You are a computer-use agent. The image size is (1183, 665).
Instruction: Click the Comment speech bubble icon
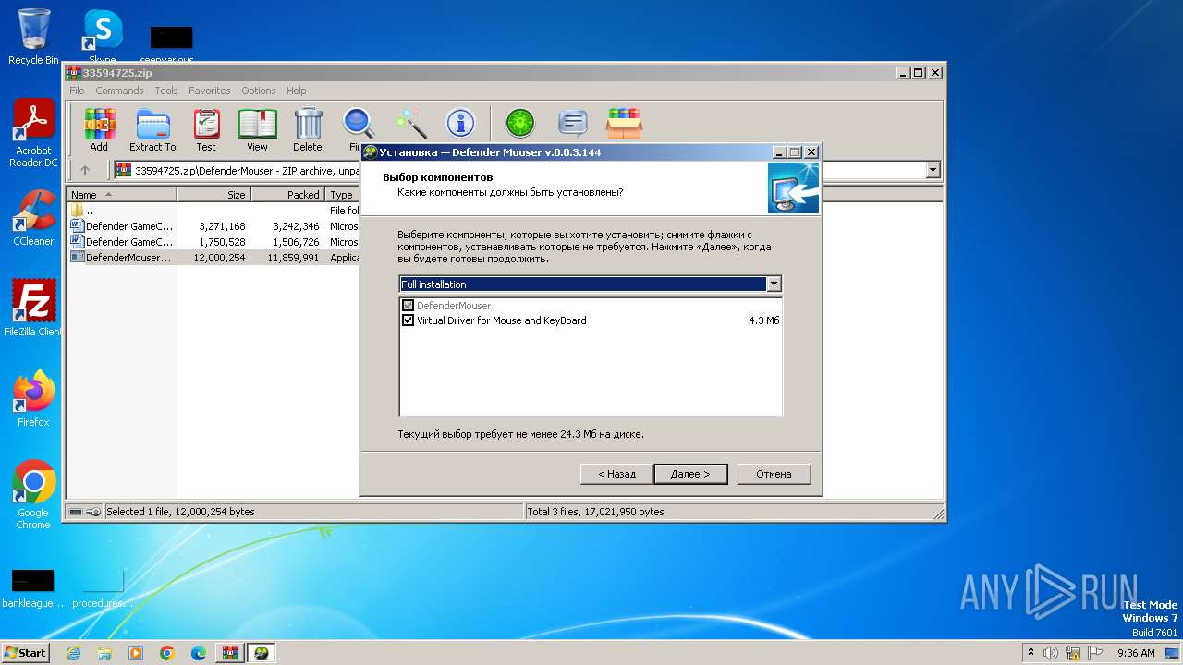tap(573, 123)
